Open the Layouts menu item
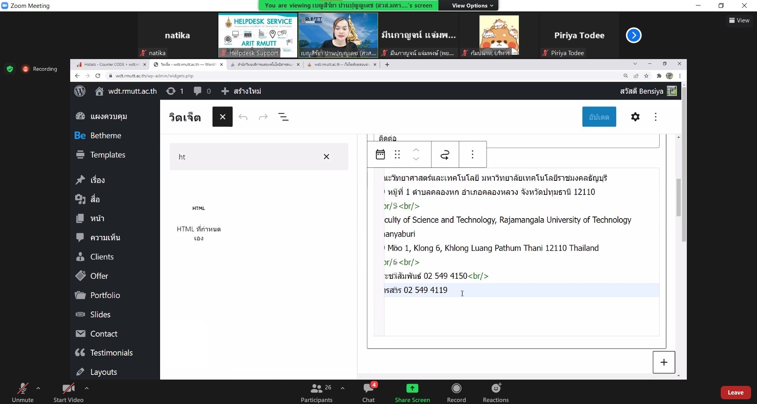Viewport: 757px width, 404px height. [x=97, y=372]
